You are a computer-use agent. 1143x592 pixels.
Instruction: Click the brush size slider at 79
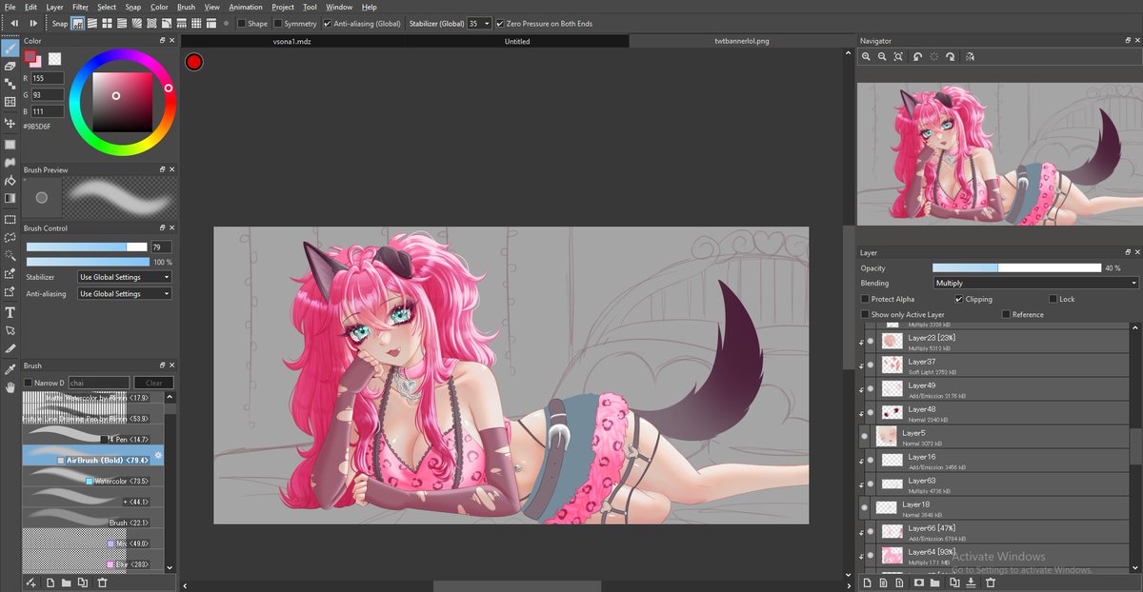click(x=88, y=247)
